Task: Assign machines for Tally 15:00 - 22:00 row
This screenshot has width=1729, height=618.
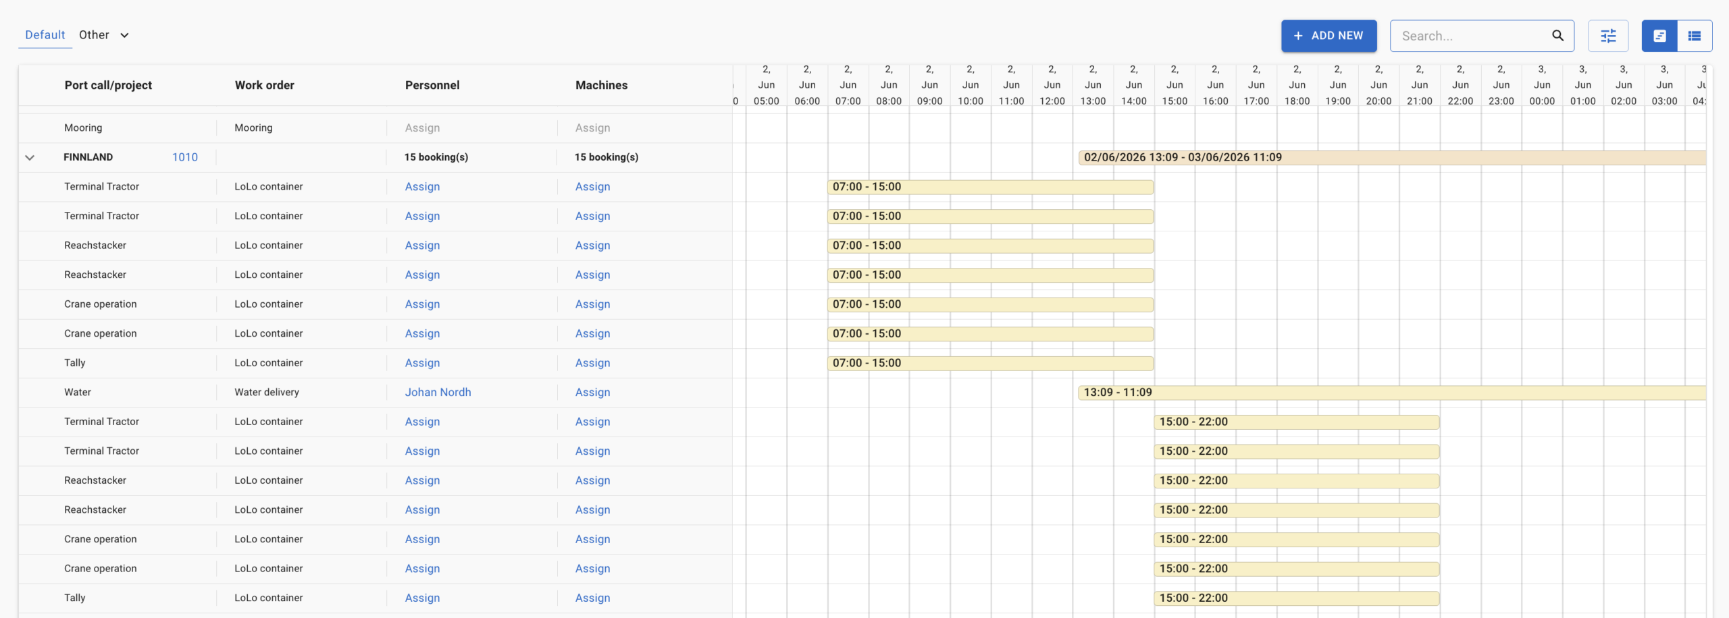Action: tap(592, 598)
